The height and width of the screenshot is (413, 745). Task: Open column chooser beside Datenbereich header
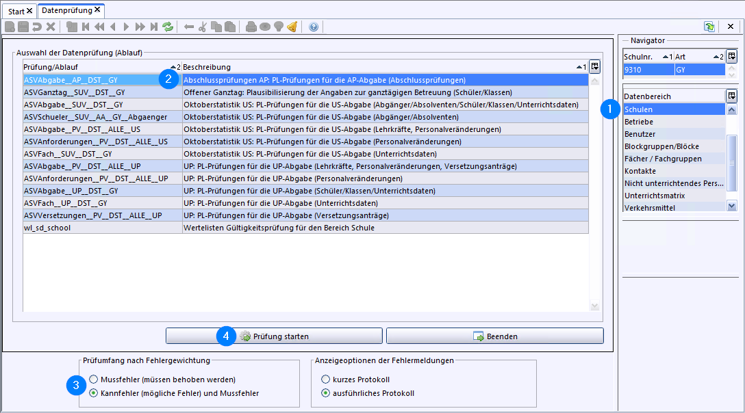point(732,96)
